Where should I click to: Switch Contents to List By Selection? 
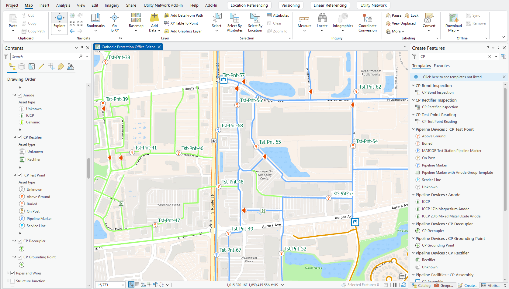[32, 67]
